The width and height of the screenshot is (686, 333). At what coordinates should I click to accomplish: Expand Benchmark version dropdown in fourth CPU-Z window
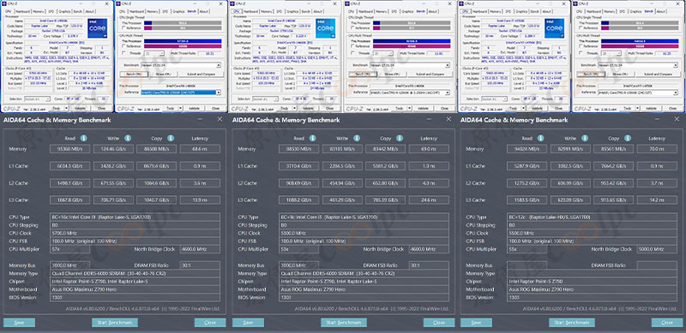tap(410, 65)
